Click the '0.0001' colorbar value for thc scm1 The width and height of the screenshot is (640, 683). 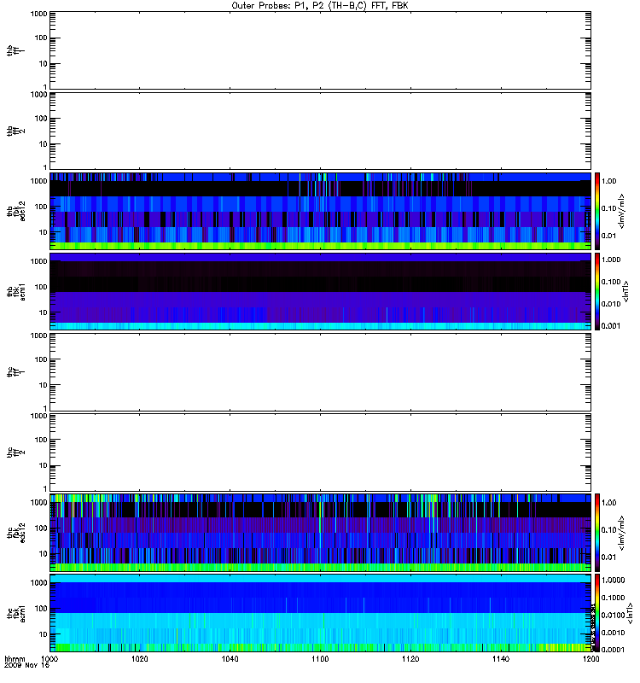[x=613, y=650]
